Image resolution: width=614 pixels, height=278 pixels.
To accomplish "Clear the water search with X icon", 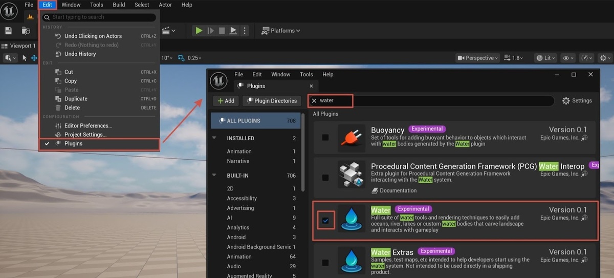I will (x=314, y=101).
